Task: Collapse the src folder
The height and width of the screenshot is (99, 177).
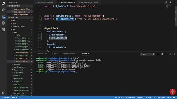Action: click(20, 29)
